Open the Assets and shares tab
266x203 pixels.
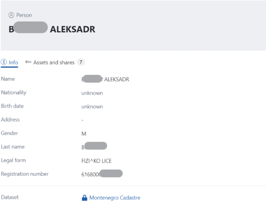[54, 62]
